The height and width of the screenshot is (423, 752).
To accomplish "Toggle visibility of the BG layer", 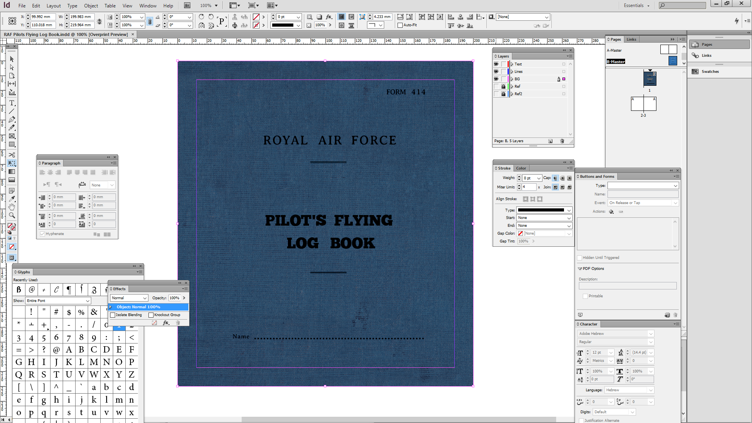I will pos(496,79).
